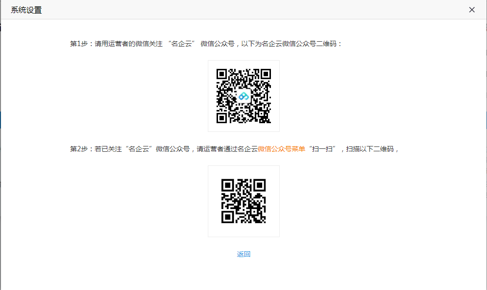Click bottom-left finder square of first QR code
The width and height of the screenshot is (487, 290).
222,118
